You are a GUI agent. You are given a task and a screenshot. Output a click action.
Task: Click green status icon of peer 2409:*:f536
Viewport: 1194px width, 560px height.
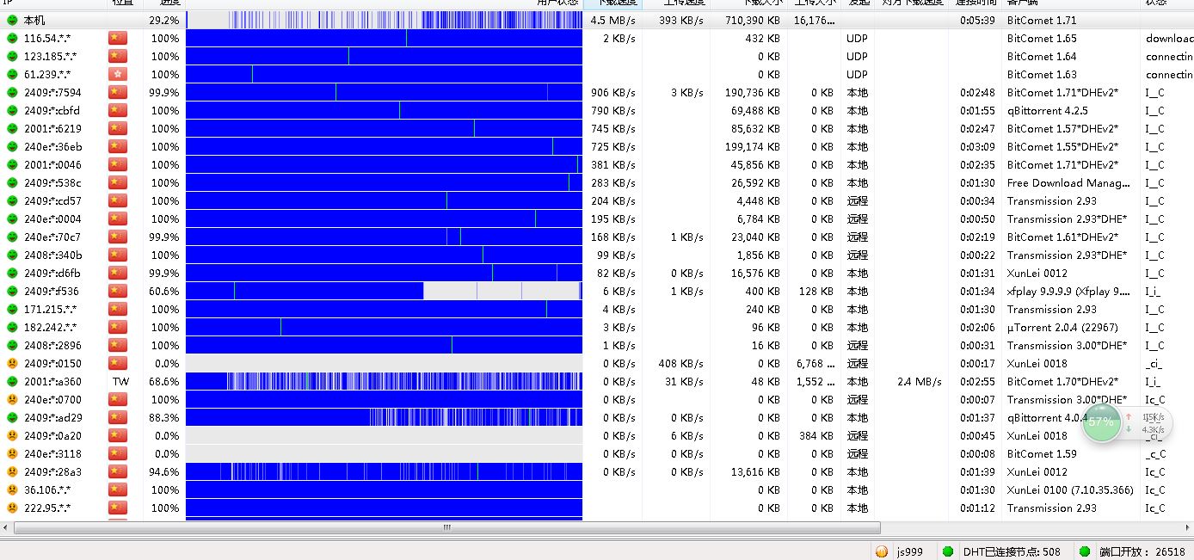12,292
